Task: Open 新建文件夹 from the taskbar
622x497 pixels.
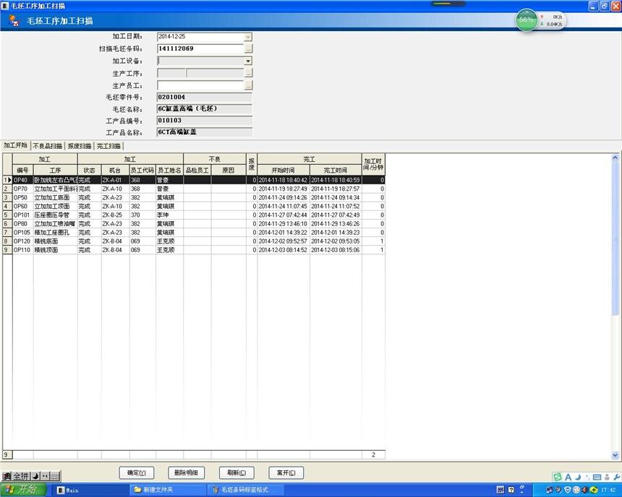Action: point(166,490)
